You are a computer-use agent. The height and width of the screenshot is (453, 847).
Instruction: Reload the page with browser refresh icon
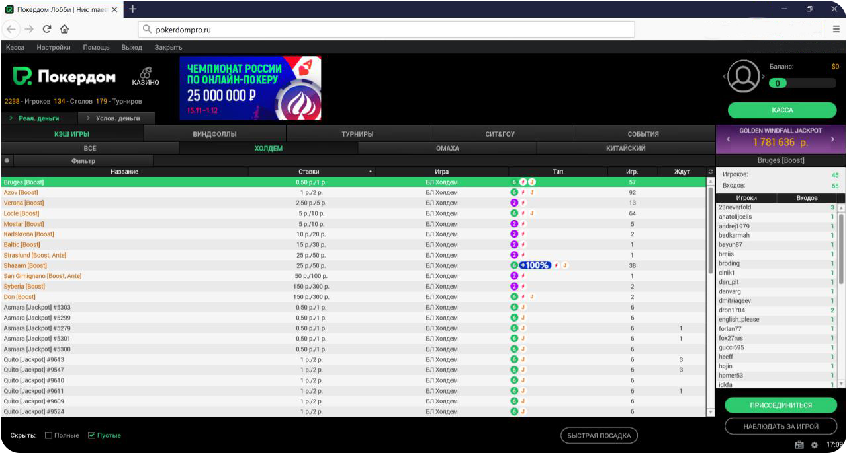(x=47, y=29)
